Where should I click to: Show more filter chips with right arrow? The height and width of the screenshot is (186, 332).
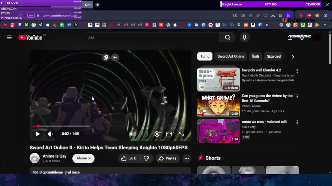(293, 57)
